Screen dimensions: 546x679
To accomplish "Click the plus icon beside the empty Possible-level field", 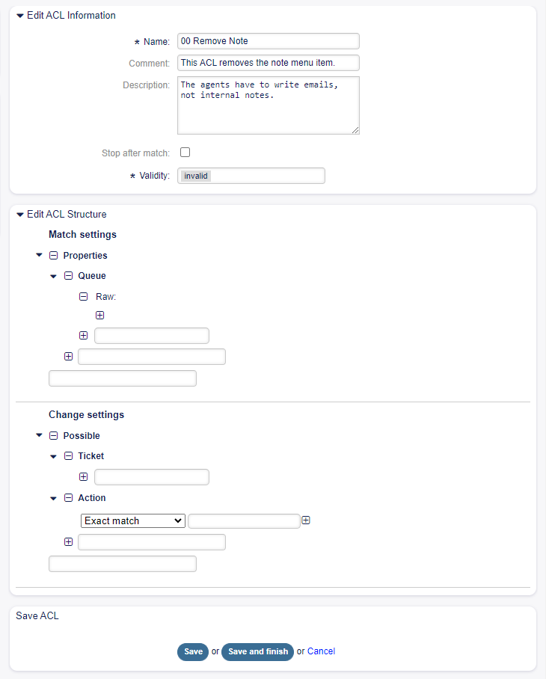I will [x=68, y=541].
